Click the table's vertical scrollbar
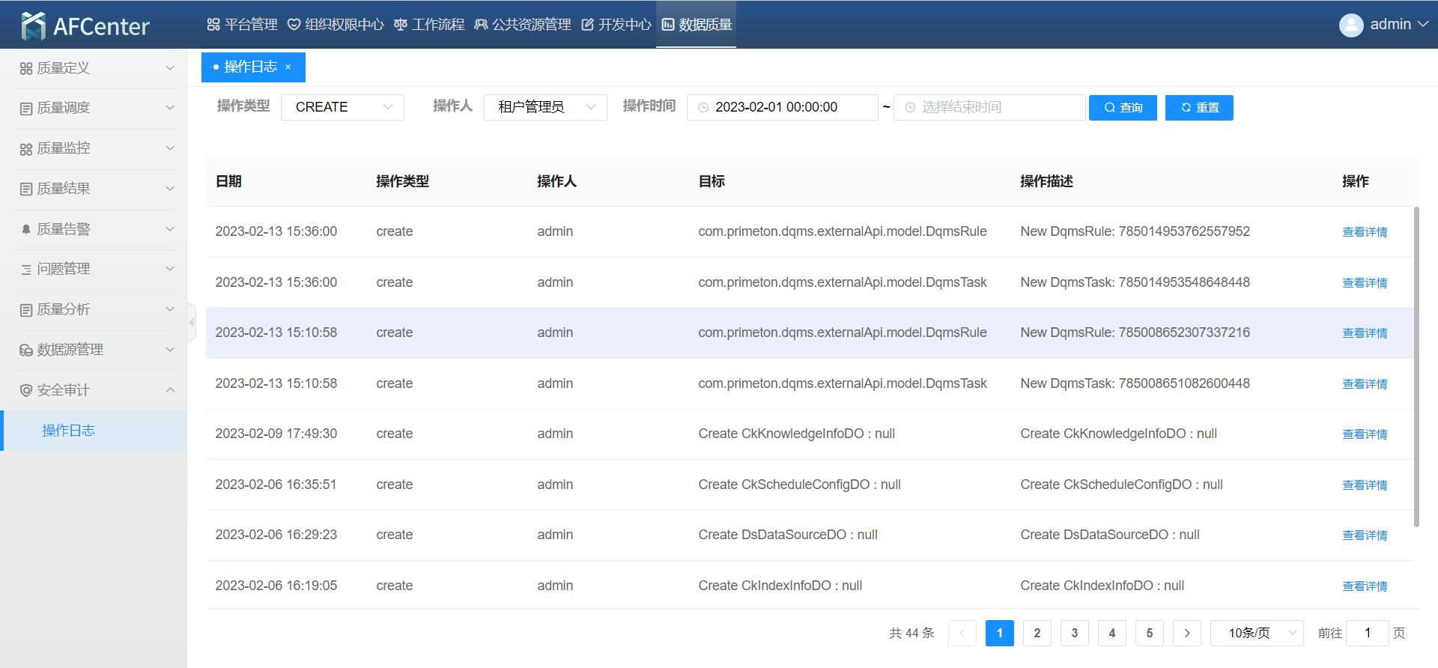This screenshot has width=1438, height=668. coord(1416,367)
